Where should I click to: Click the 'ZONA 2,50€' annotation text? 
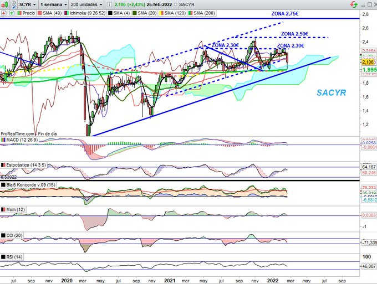coord(294,34)
